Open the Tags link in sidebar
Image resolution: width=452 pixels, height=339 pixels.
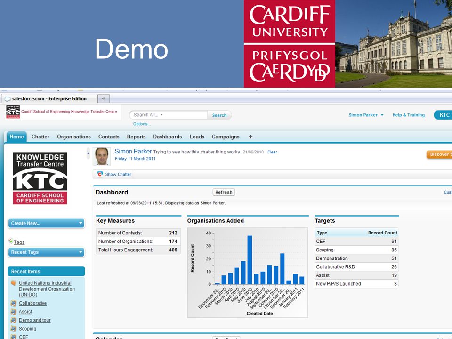(19, 242)
